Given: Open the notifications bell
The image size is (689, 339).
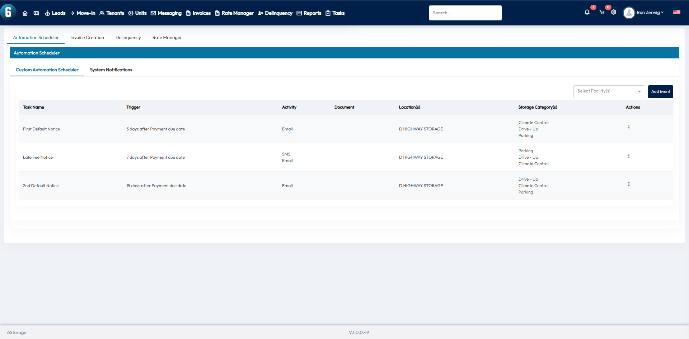Looking at the screenshot, I should [x=587, y=13].
